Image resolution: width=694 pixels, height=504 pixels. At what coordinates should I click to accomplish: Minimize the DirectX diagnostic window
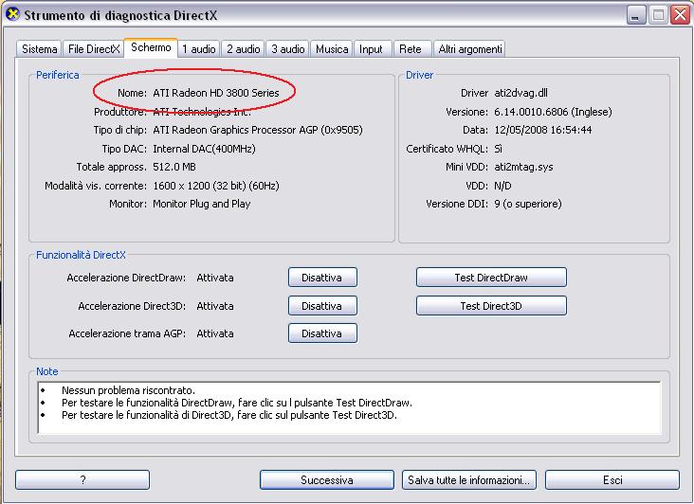pyautogui.click(x=636, y=15)
